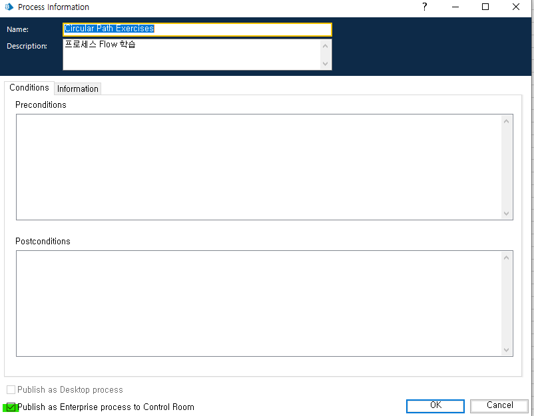Switch to the Information tab
This screenshot has width=534, height=416.
click(78, 89)
